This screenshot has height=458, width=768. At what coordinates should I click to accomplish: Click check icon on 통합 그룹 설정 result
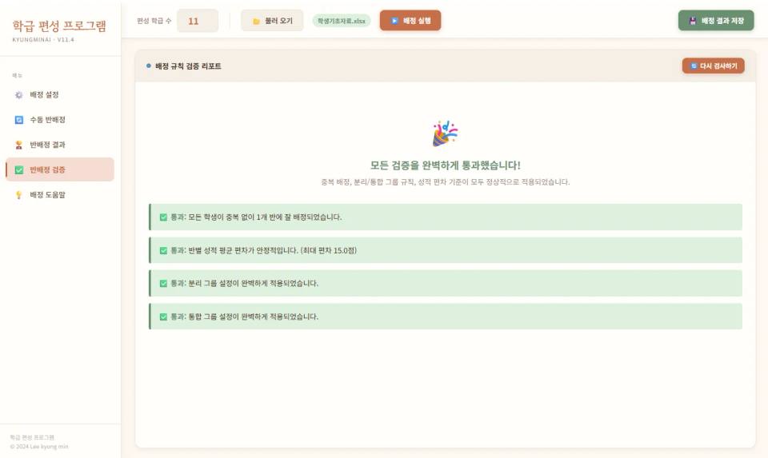[163, 317]
